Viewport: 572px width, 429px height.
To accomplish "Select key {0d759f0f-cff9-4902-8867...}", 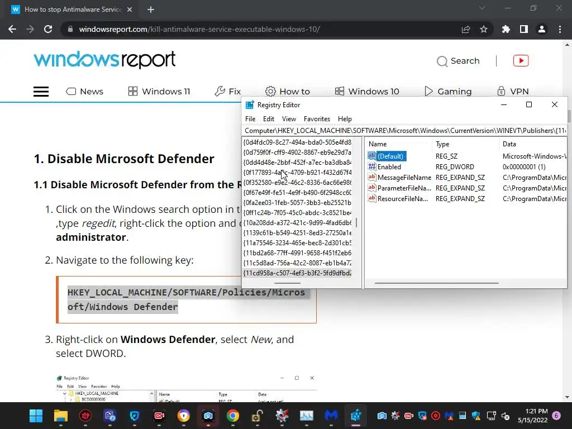I will point(297,152).
